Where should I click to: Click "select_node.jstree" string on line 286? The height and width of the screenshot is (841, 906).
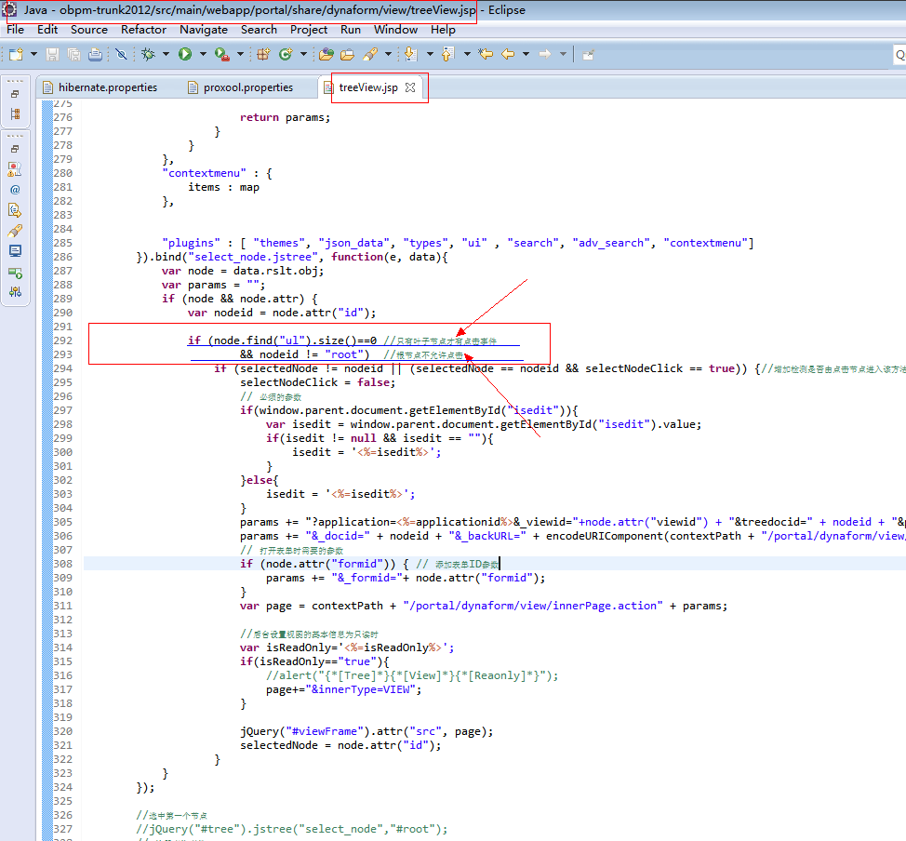click(253, 257)
